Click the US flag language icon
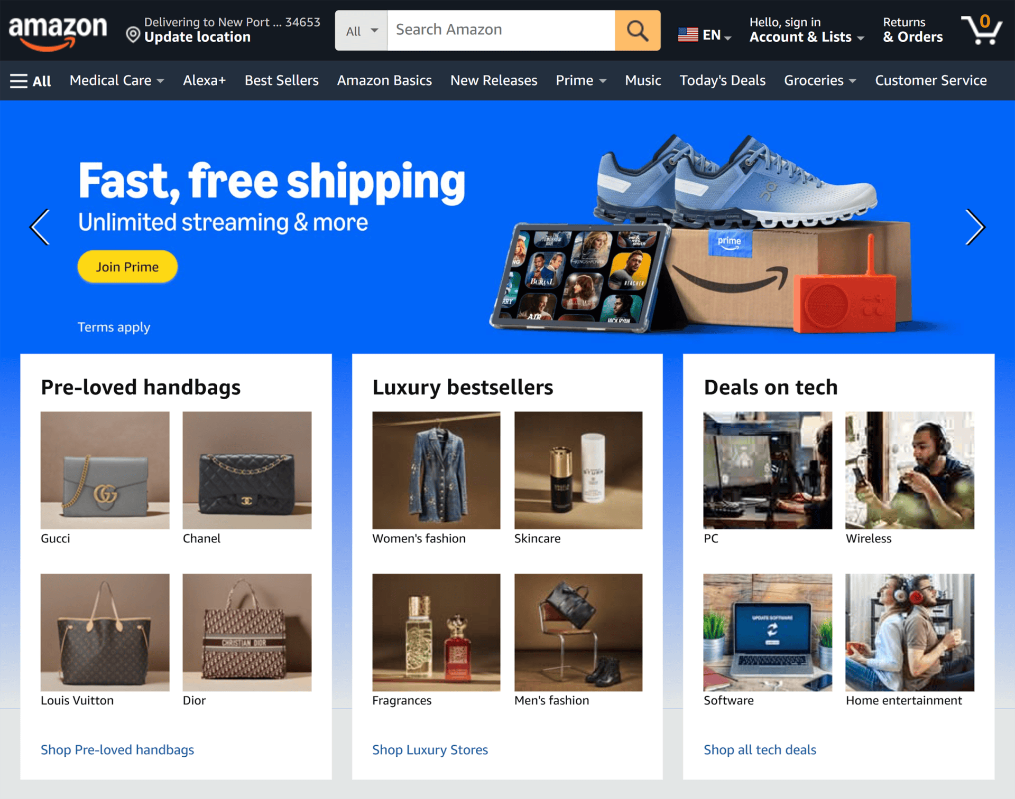 tap(688, 35)
